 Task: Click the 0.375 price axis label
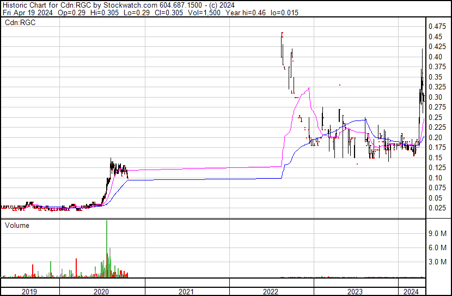click(437, 67)
